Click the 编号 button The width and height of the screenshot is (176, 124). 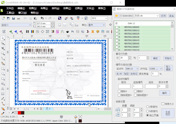(x=164, y=93)
